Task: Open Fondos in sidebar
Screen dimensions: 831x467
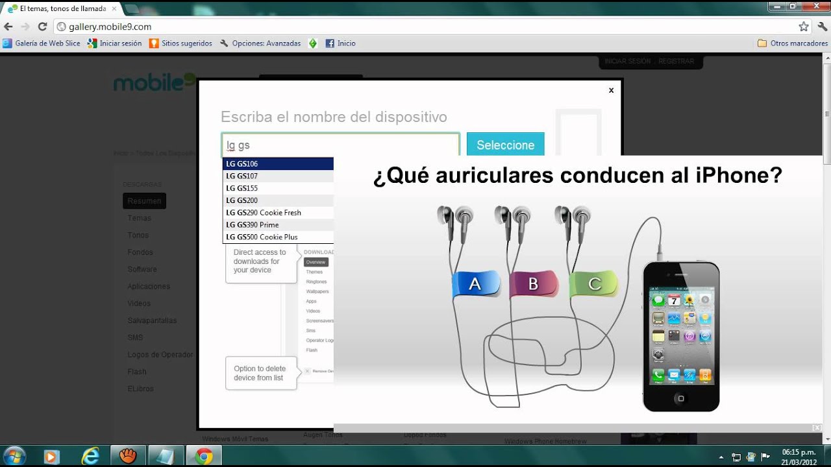Action: point(140,252)
